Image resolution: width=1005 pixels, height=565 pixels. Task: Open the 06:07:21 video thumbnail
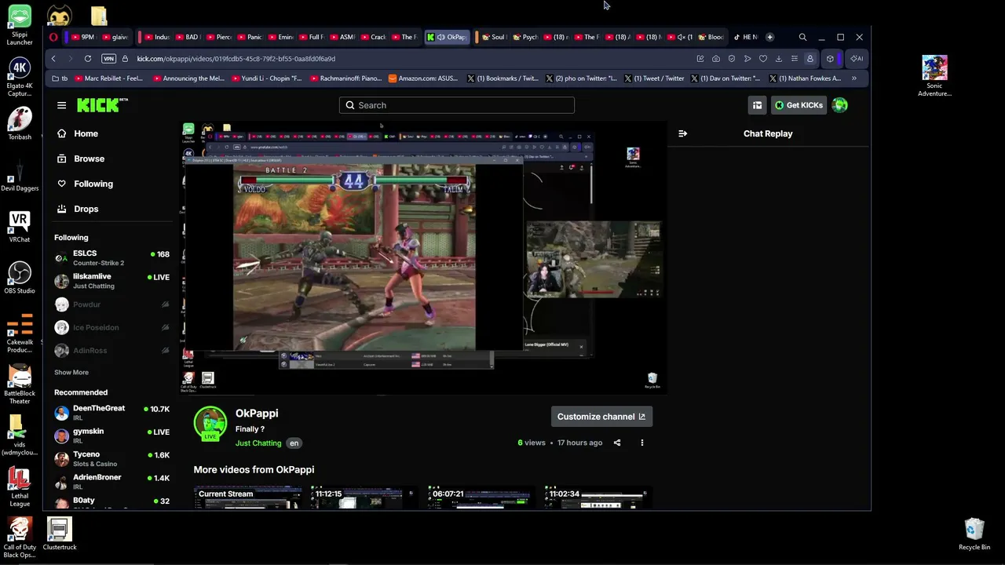click(x=481, y=498)
